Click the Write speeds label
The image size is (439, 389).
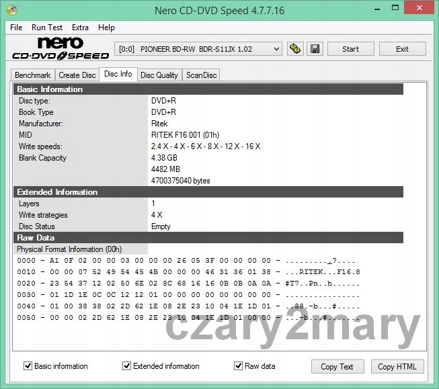coord(40,146)
